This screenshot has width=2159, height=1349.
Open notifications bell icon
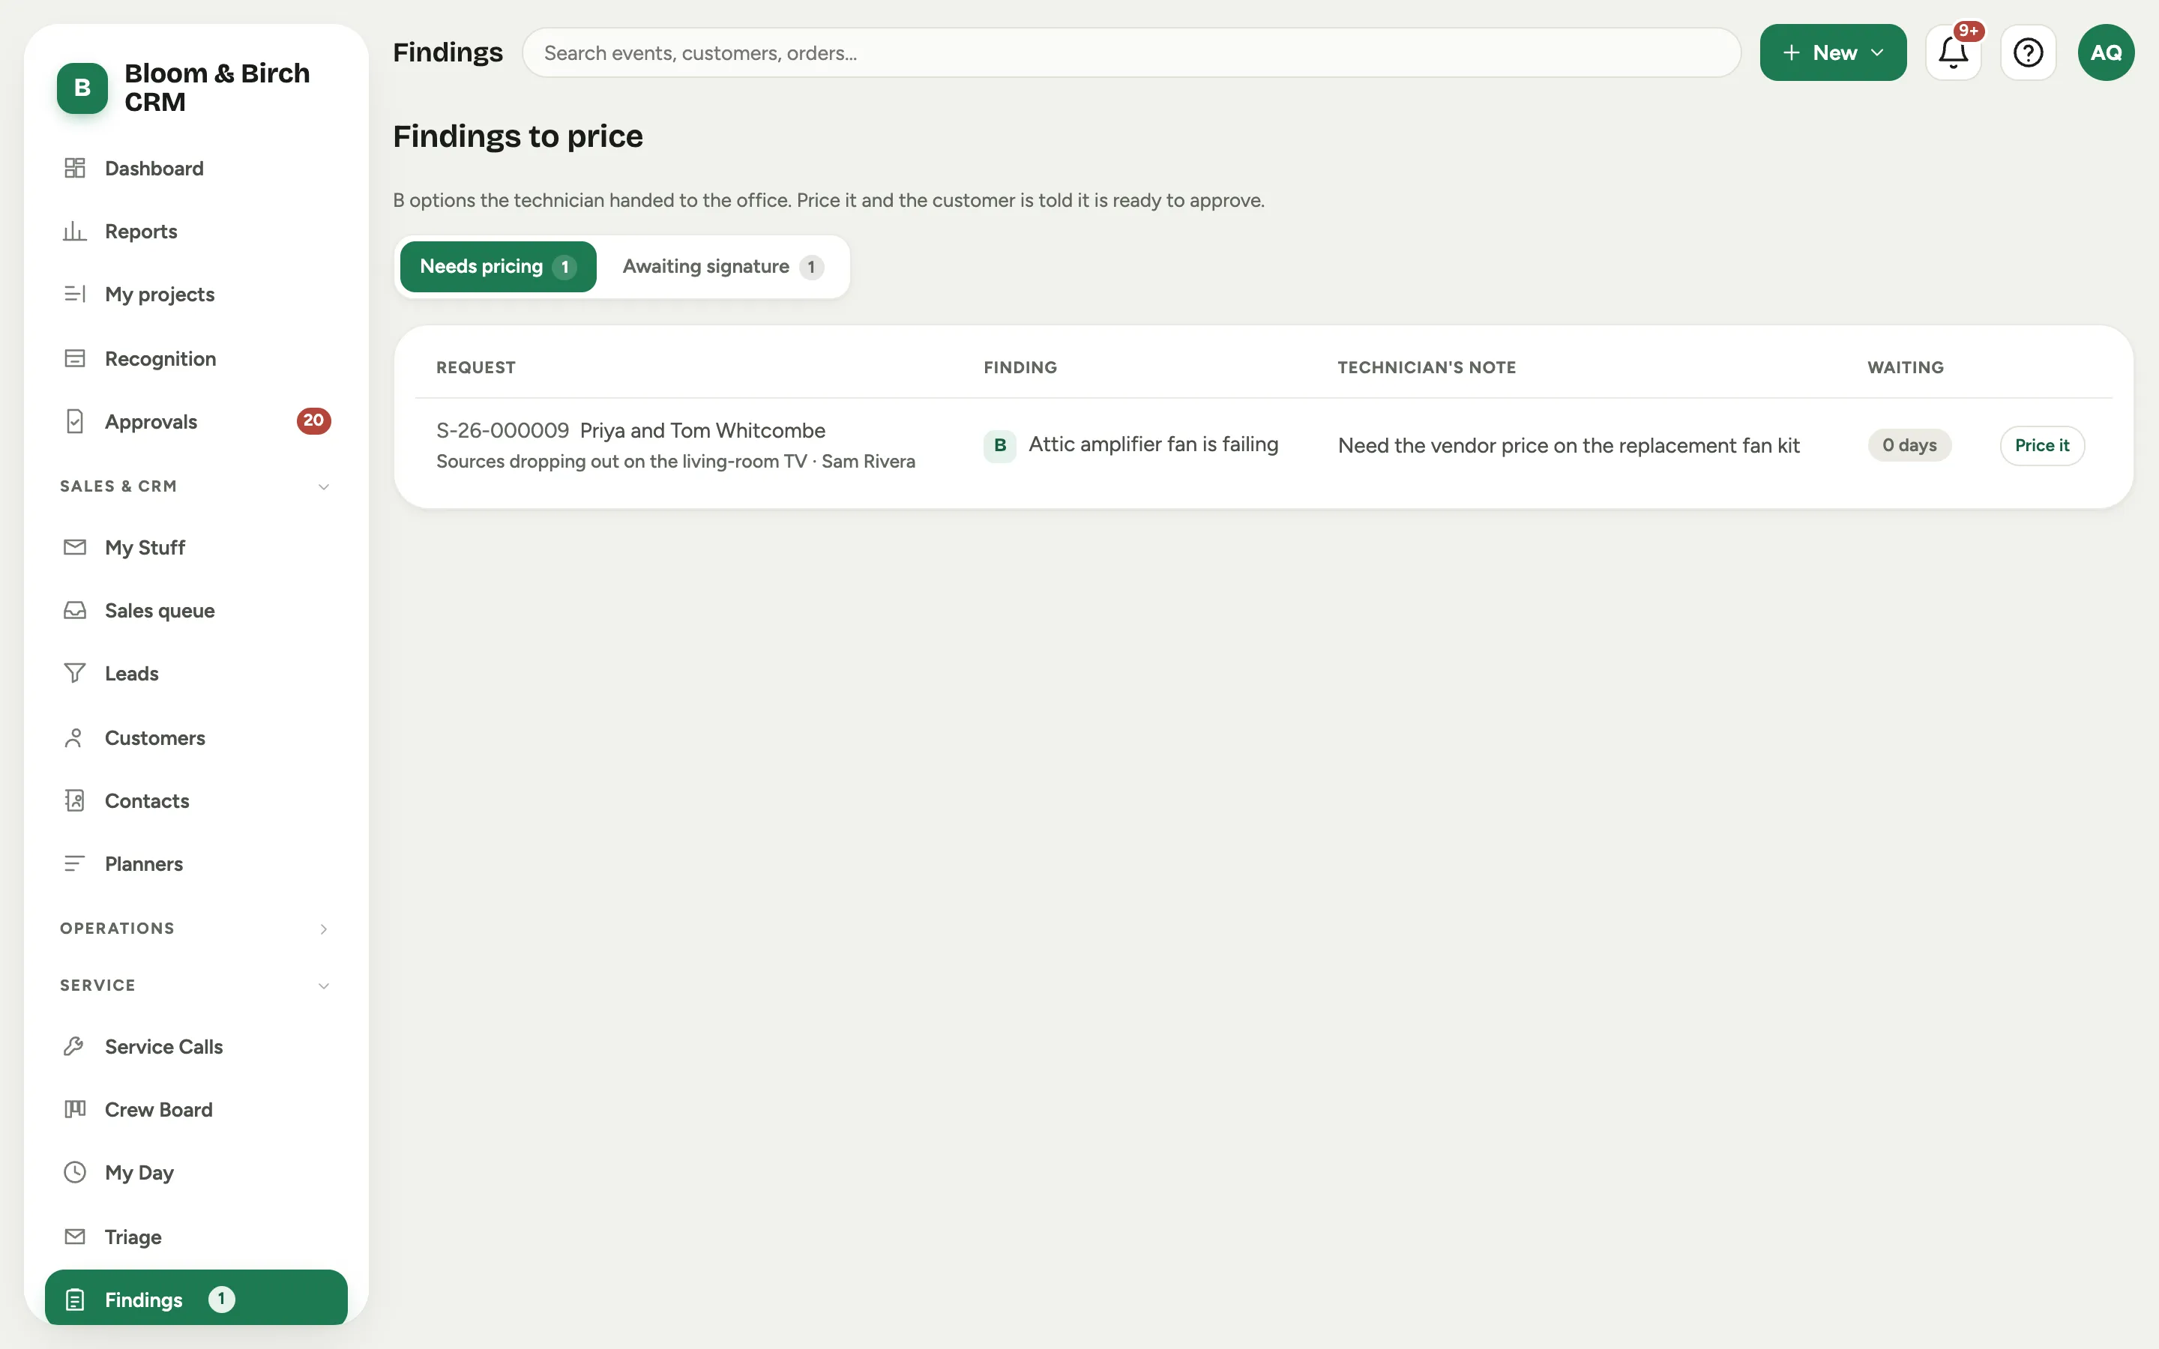pyautogui.click(x=1953, y=52)
